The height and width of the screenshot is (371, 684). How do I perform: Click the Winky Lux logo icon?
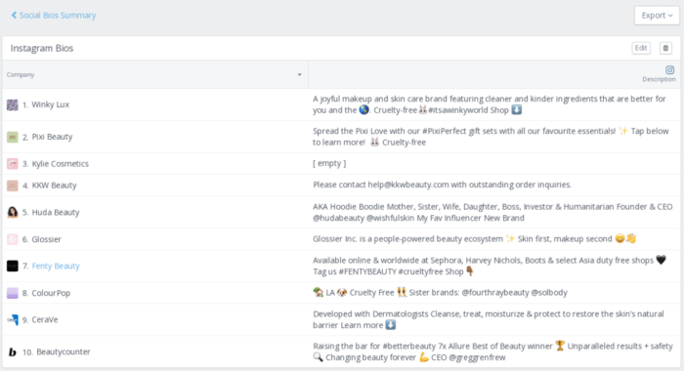13,104
